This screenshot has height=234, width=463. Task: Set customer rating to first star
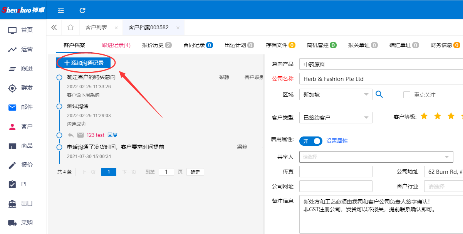(424, 116)
